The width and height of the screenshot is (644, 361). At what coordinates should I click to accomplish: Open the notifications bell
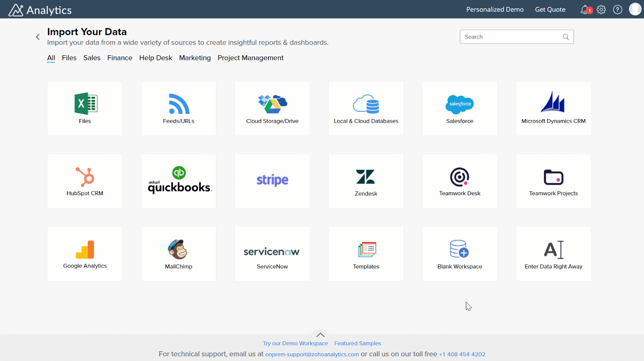click(x=585, y=9)
